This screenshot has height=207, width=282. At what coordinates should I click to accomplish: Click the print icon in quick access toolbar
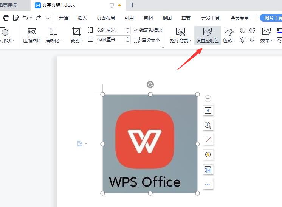(6, 18)
